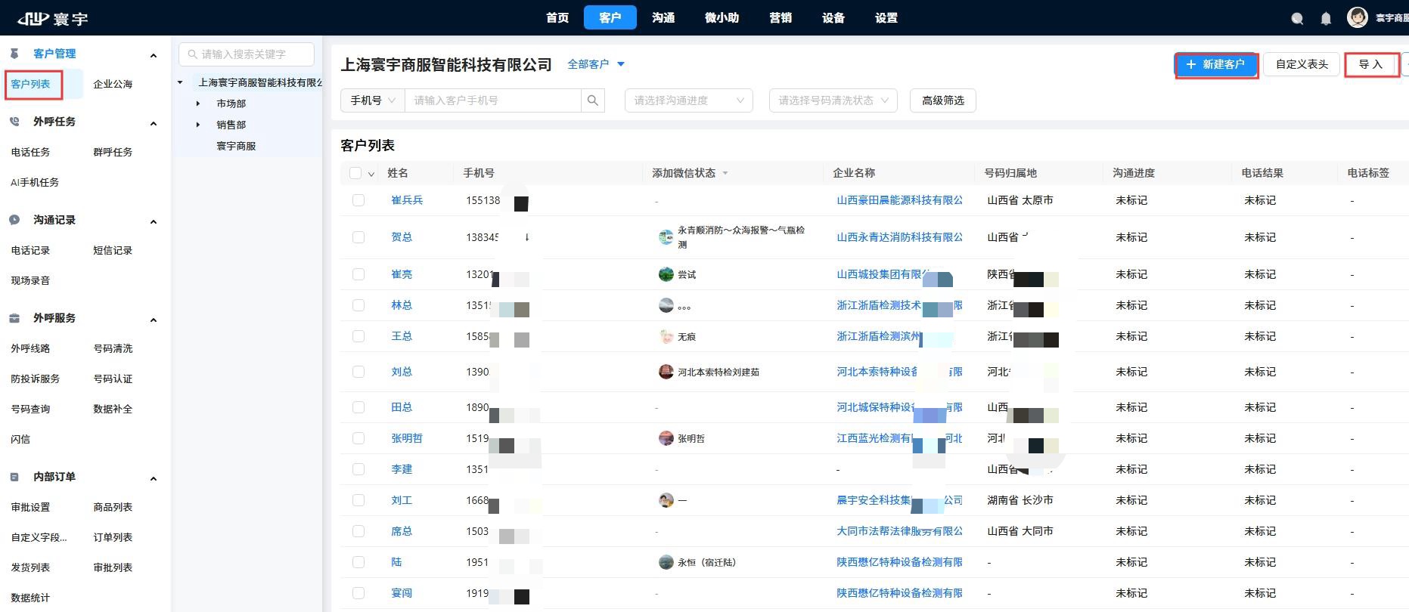Open customer 崔兵兵 name link

coord(407,200)
